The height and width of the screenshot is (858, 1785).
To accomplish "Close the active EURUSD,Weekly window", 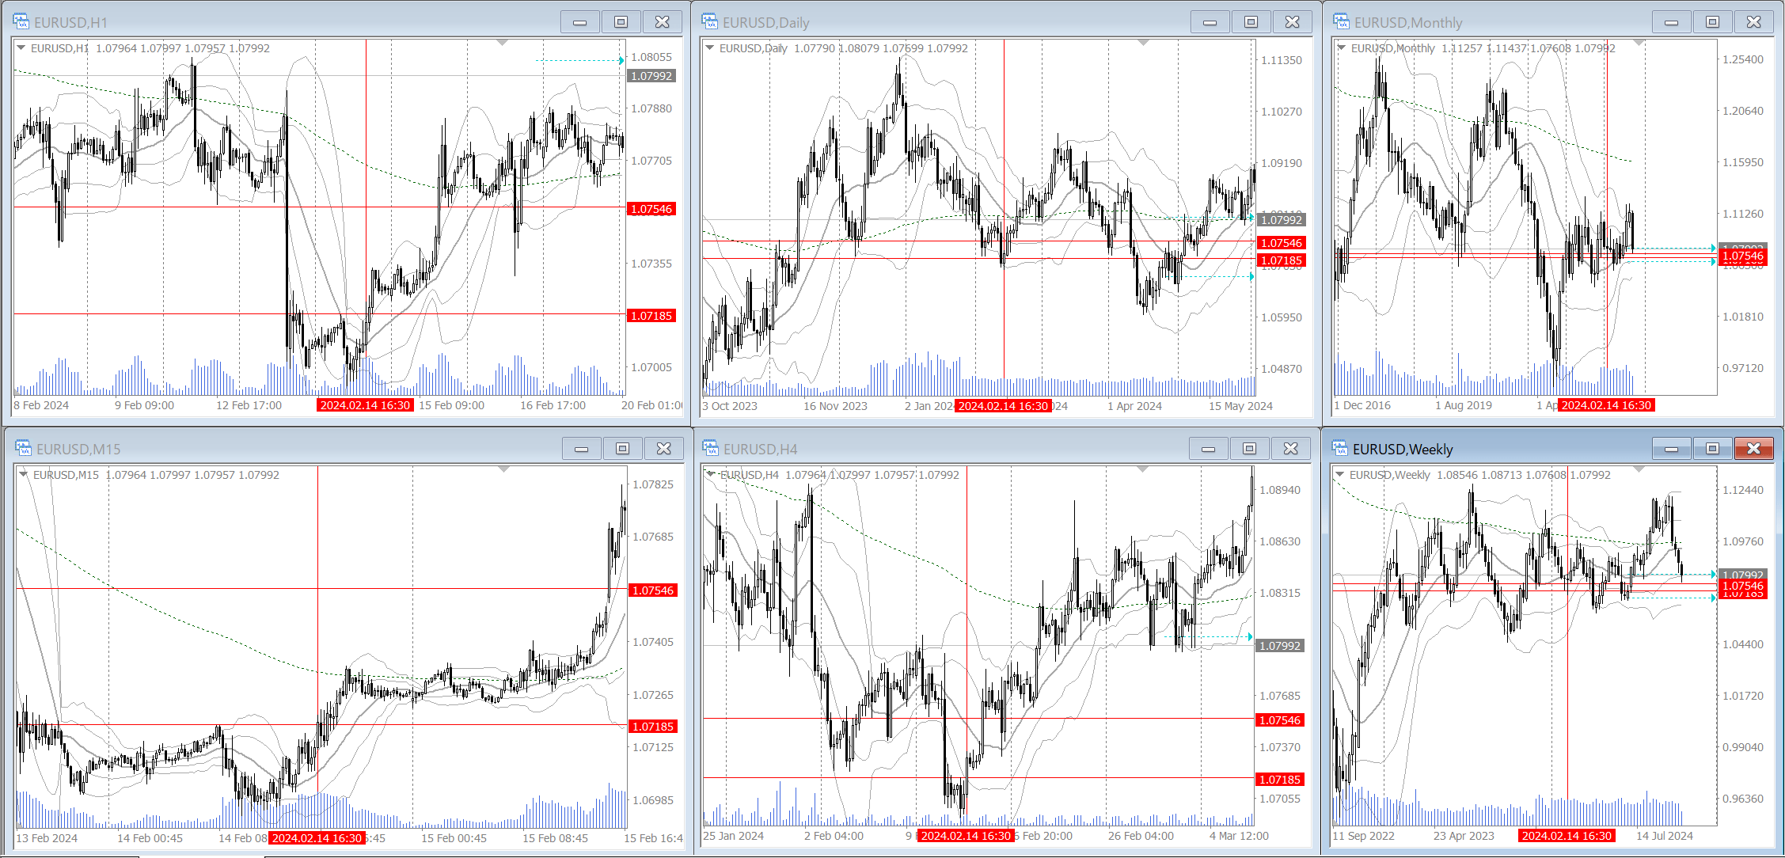I will 1754,449.
